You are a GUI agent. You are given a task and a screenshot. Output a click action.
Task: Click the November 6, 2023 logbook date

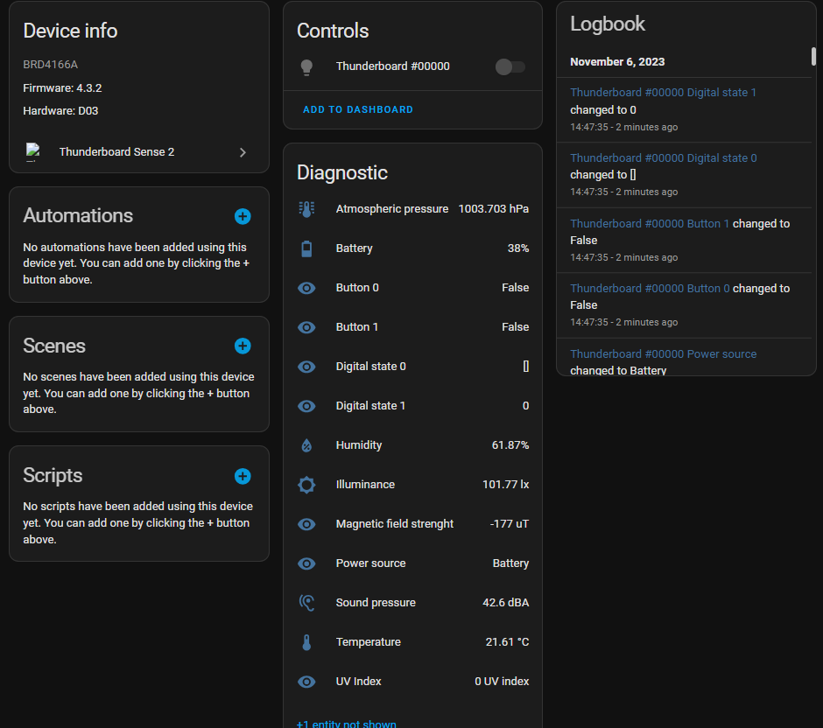tap(617, 62)
